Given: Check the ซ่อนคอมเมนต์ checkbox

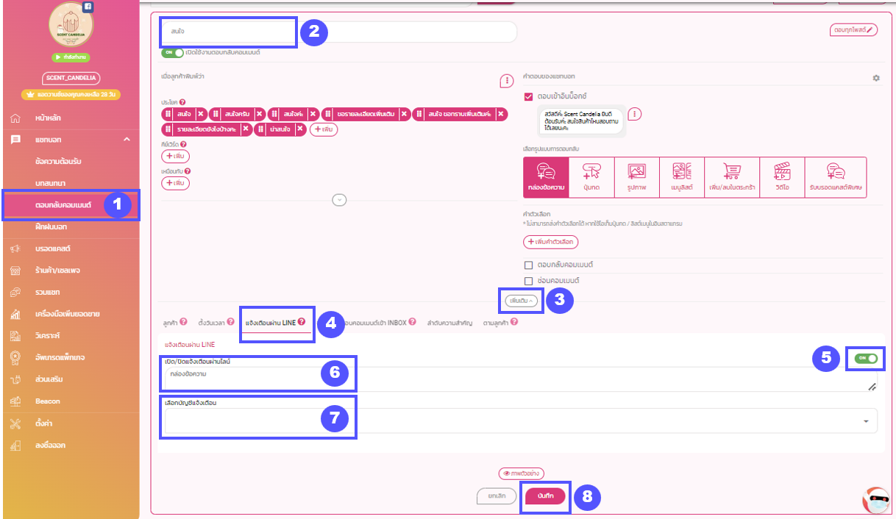Looking at the screenshot, I should (x=527, y=281).
